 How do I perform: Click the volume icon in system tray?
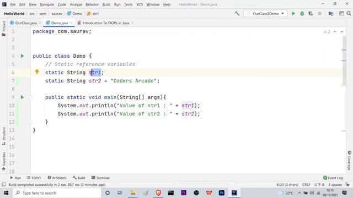pyautogui.click(x=312, y=193)
